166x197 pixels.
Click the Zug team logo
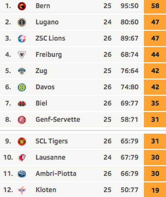point(22,71)
